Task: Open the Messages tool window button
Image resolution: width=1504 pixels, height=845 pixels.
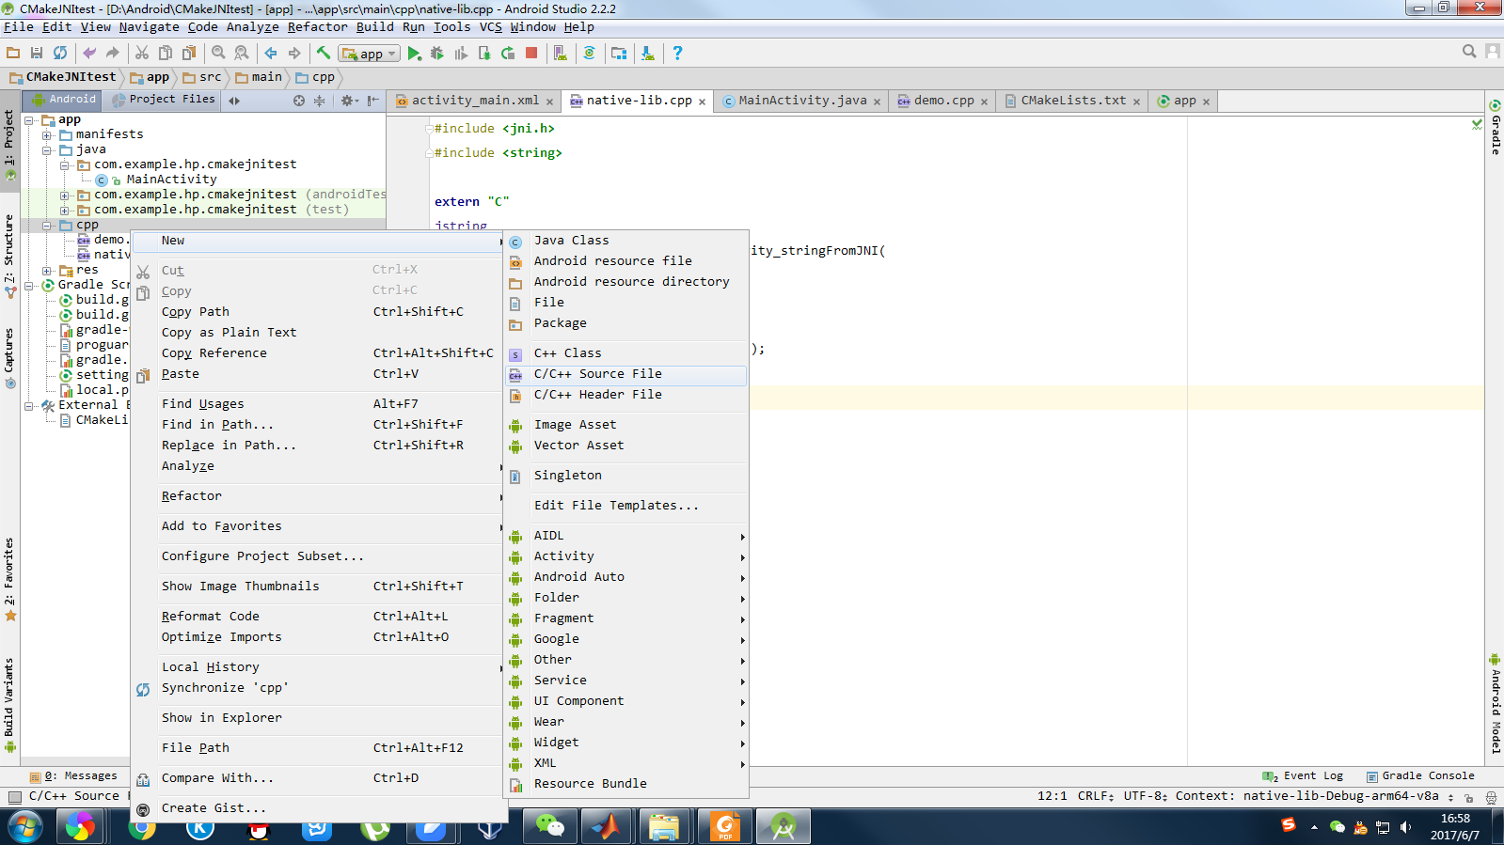Action: (x=74, y=776)
